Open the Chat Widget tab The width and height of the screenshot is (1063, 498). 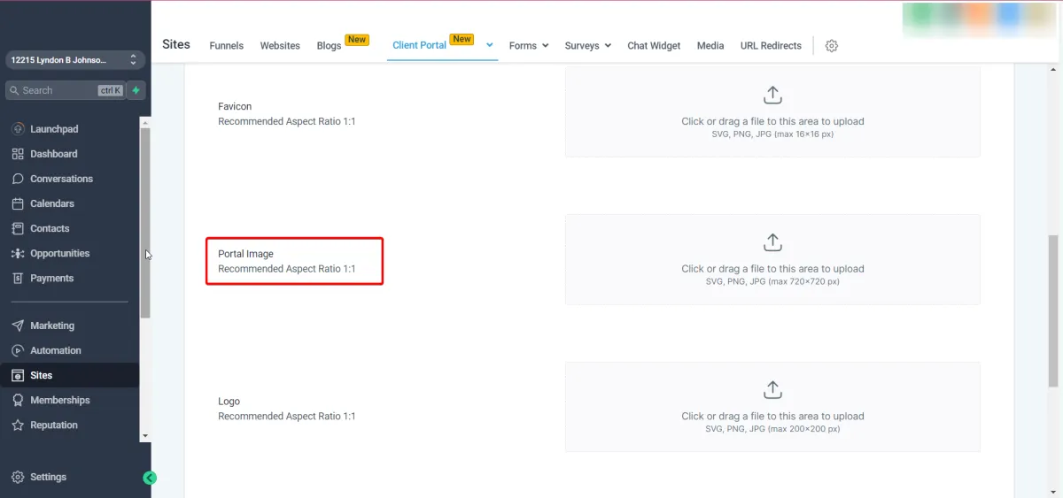tap(654, 46)
